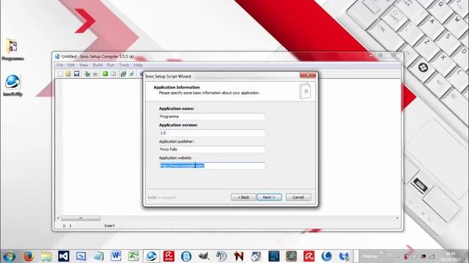Cancel the Script Wizard
The height and width of the screenshot is (263, 469).
point(298,197)
